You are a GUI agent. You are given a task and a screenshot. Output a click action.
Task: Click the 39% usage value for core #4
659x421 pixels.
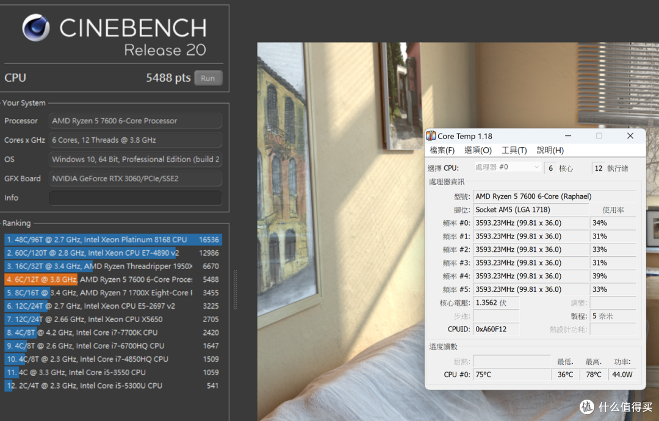point(613,276)
